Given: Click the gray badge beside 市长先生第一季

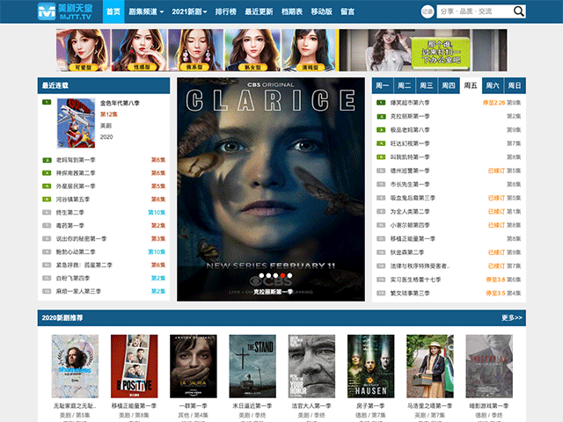Looking at the screenshot, I should click(x=381, y=185).
